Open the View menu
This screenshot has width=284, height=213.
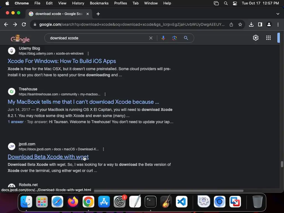[62, 3]
